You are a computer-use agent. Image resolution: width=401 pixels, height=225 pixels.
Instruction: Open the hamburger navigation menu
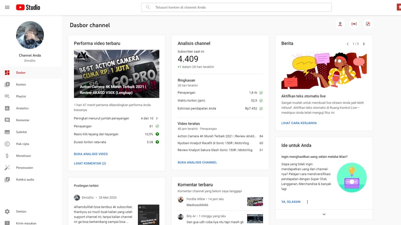tap(7, 7)
